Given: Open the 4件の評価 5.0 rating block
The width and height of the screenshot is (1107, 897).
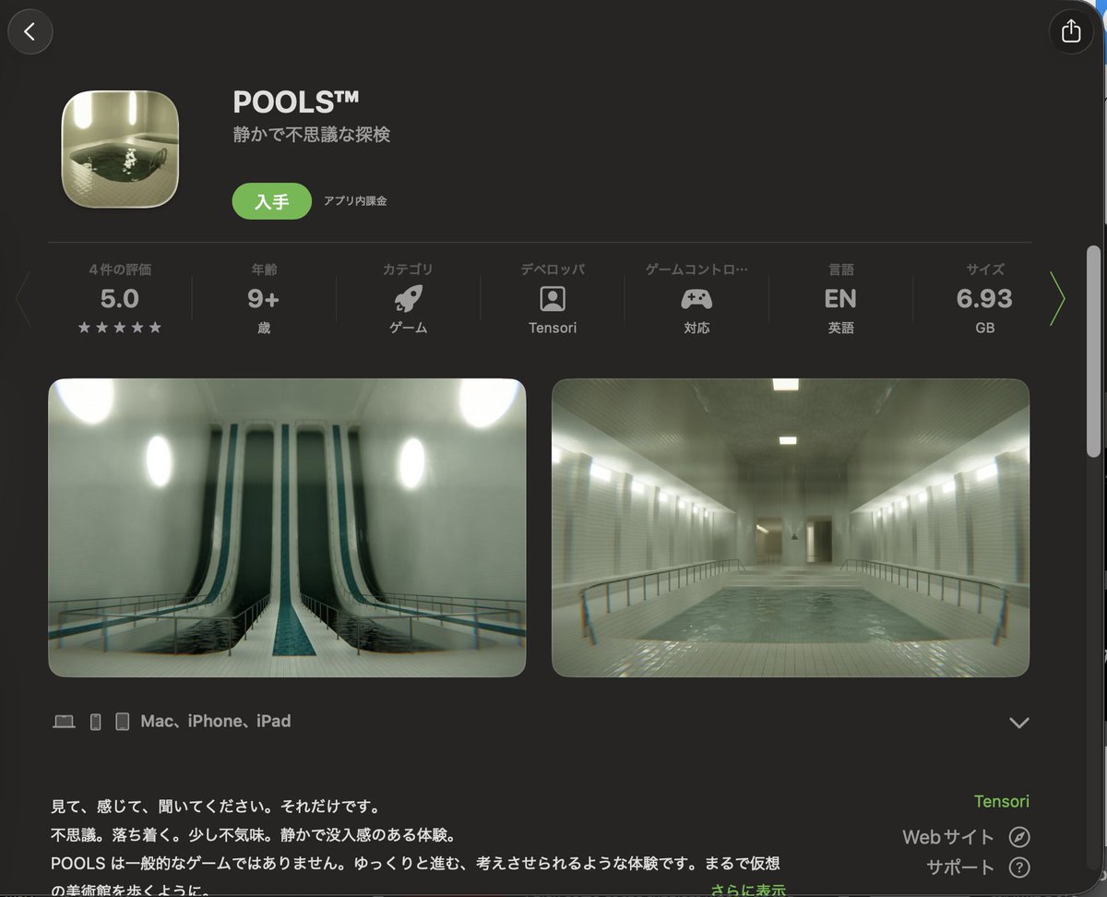Looking at the screenshot, I should coord(120,298).
